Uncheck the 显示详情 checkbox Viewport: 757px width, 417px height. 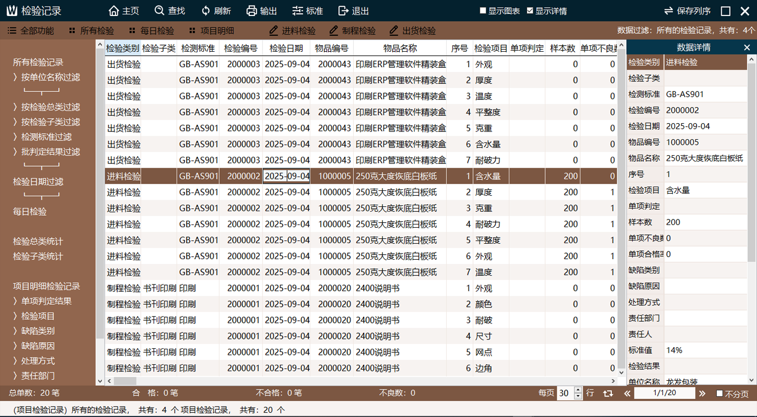(530, 11)
